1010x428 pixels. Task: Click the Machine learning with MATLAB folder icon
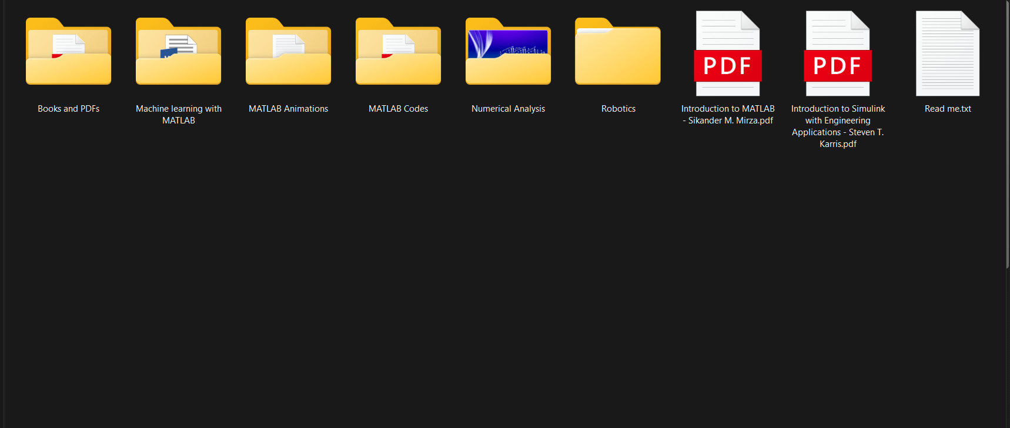click(x=178, y=53)
